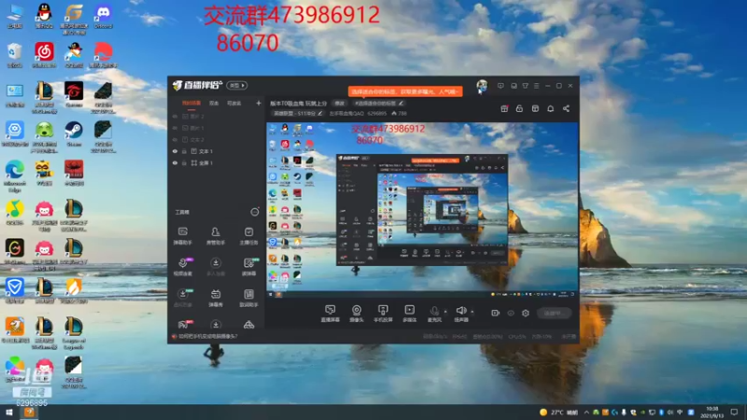This screenshot has height=420, width=747.
Task: Open the 房管助手 room manager tool
Action: click(216, 236)
